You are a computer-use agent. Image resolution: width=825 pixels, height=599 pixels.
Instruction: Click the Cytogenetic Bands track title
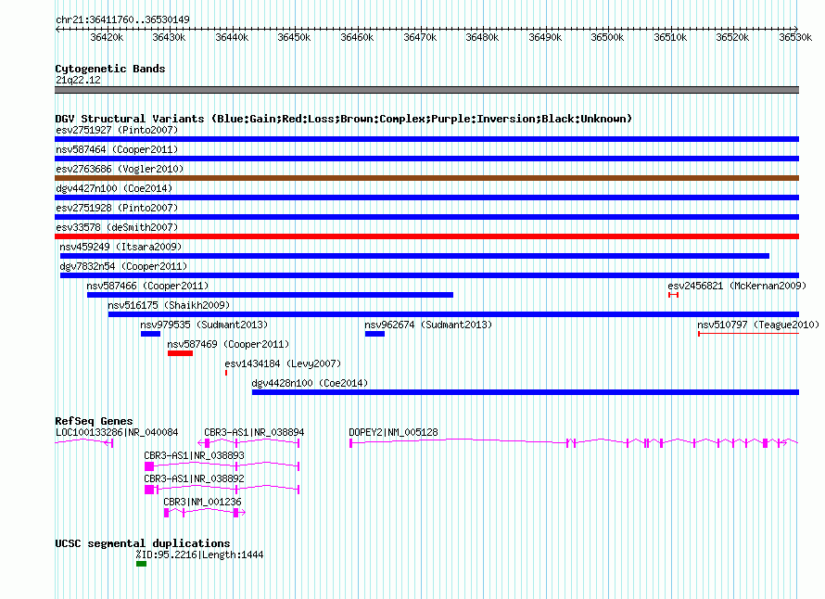click(110, 69)
